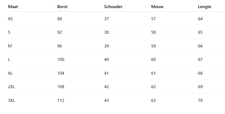Click the M size row label
This screenshot has width=225, height=114.
(10, 46)
